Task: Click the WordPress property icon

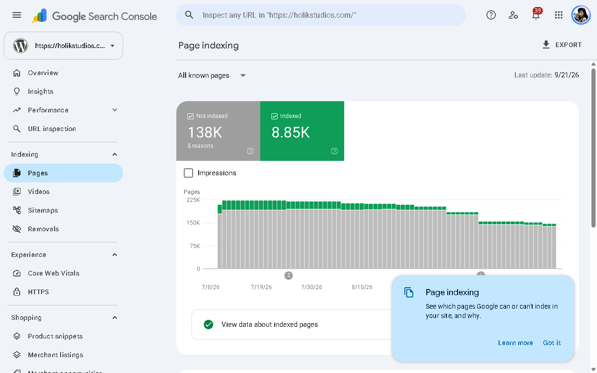Action: (21, 46)
